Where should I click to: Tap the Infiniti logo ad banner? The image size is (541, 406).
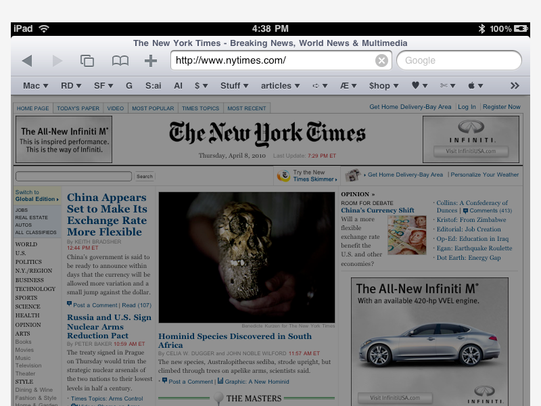point(471,139)
